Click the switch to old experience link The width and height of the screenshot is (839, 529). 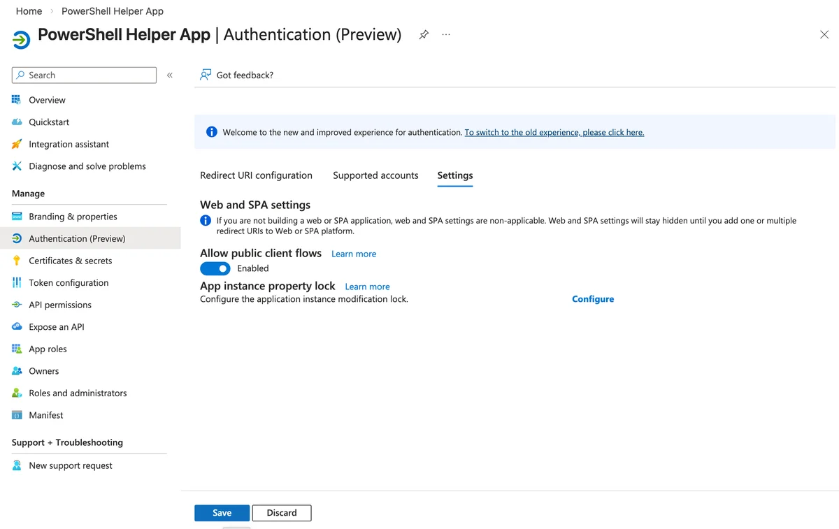point(554,132)
